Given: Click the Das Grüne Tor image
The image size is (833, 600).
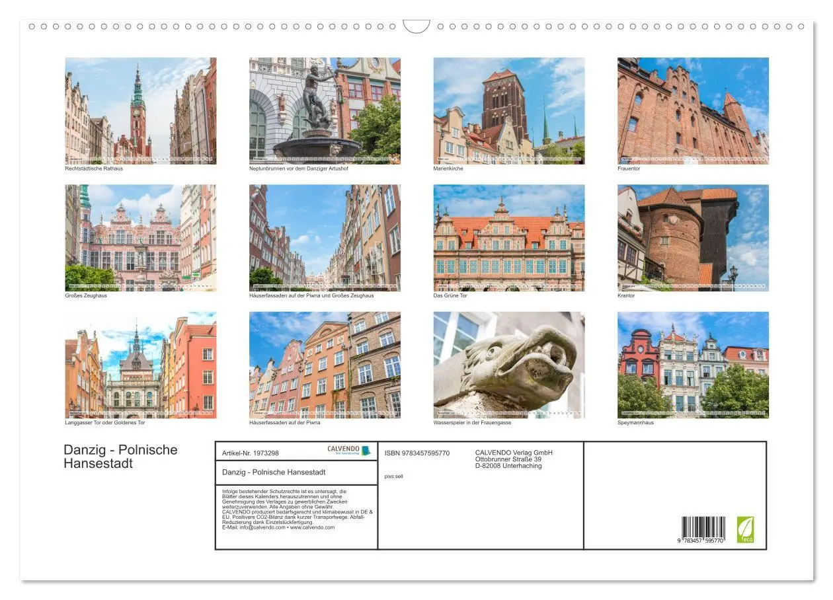Looking at the screenshot, I should pyautogui.click(x=508, y=238).
